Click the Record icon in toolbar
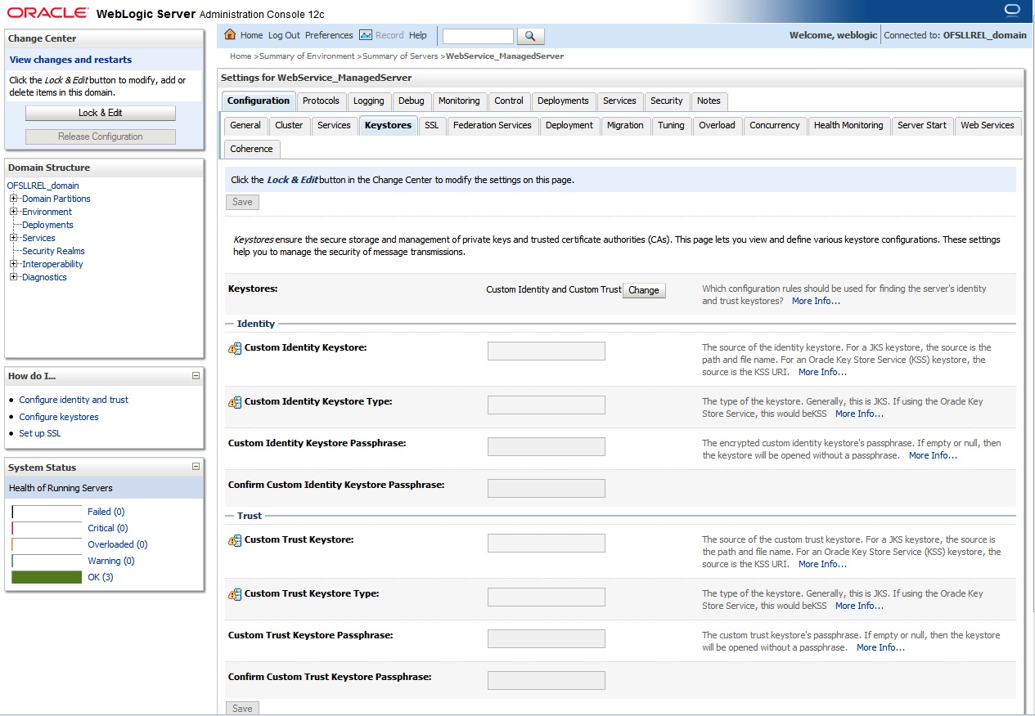 (x=365, y=35)
